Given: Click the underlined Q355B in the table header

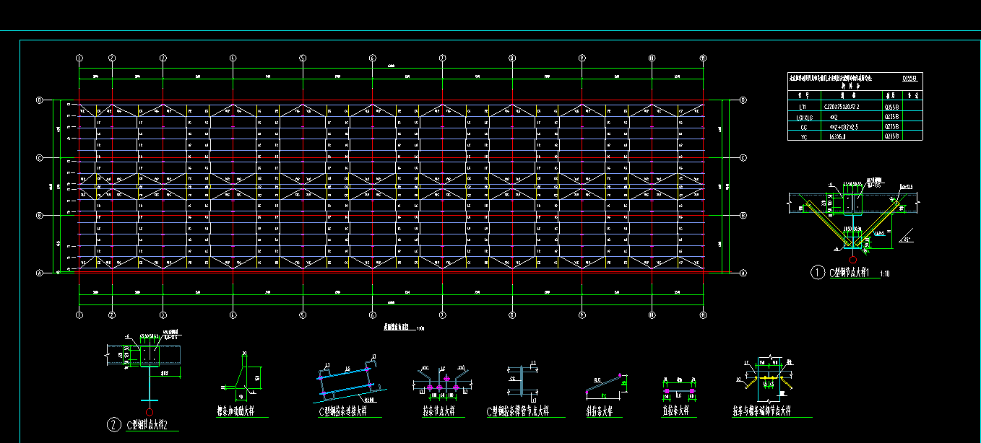Looking at the screenshot, I should tap(910, 79).
